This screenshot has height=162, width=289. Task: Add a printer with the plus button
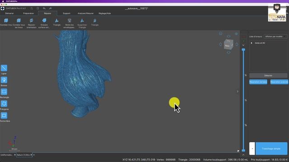34,155
